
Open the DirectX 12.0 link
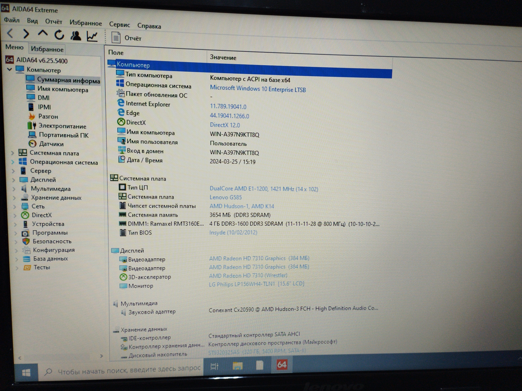coord(225,125)
